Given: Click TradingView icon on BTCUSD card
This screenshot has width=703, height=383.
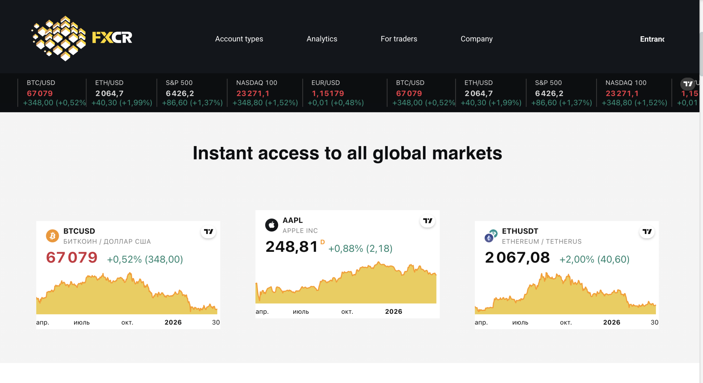Looking at the screenshot, I should click(208, 231).
